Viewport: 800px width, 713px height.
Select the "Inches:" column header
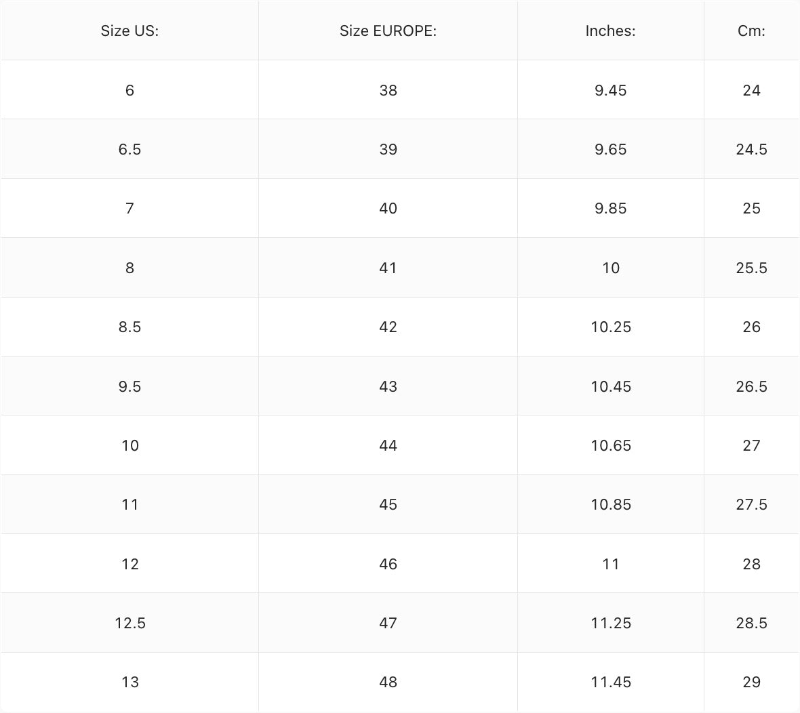pos(610,30)
